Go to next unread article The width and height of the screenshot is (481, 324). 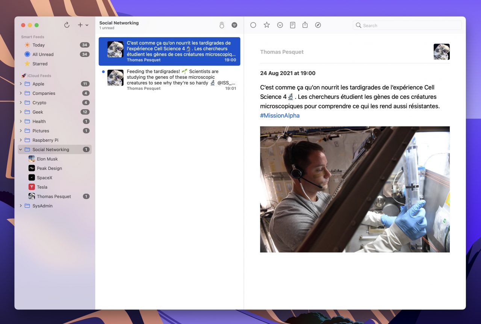[x=280, y=25]
